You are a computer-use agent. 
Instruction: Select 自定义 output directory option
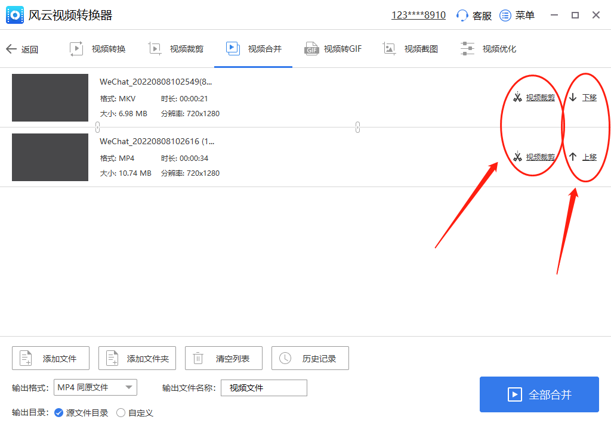(x=121, y=413)
